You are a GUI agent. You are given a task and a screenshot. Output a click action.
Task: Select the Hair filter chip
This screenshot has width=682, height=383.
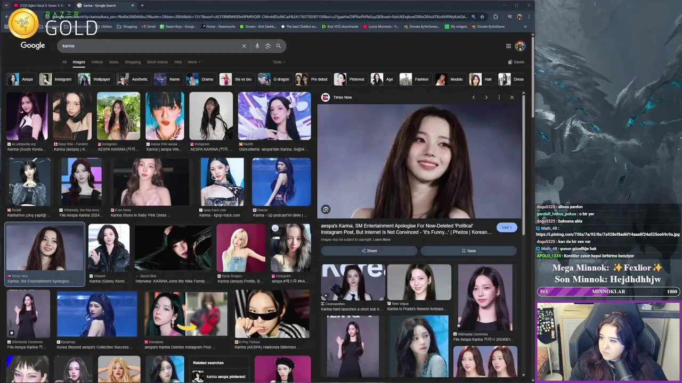point(482,79)
